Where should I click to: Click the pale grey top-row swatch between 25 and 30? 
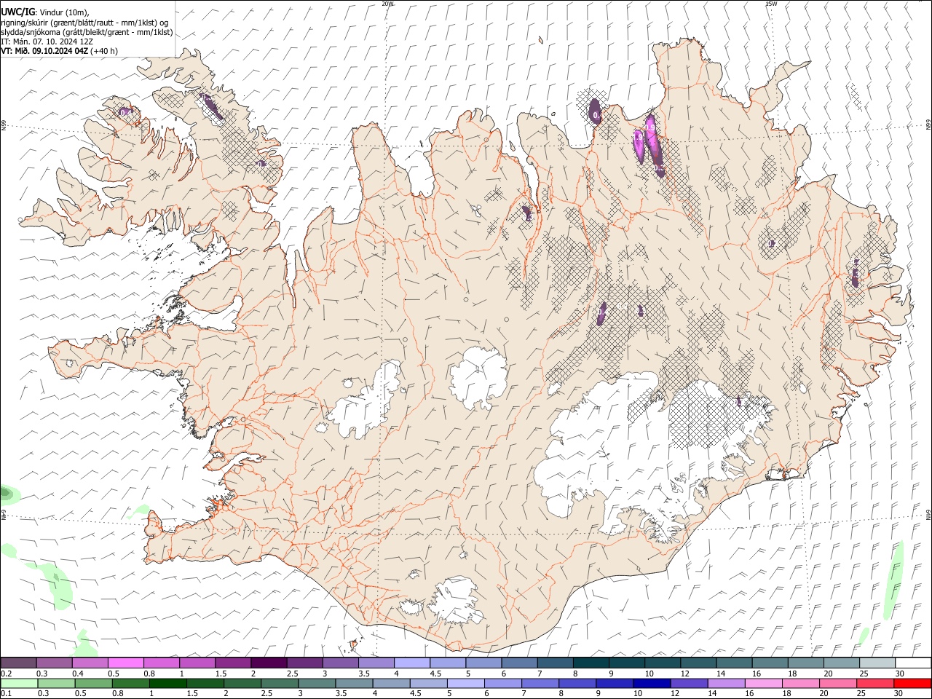pyautogui.click(x=877, y=663)
